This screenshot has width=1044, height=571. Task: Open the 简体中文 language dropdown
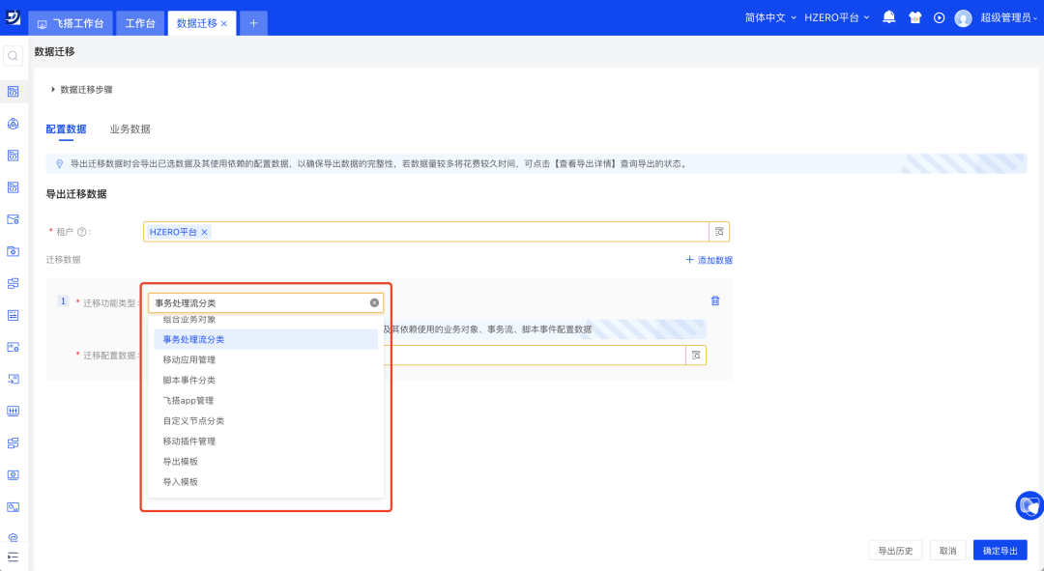[771, 17]
